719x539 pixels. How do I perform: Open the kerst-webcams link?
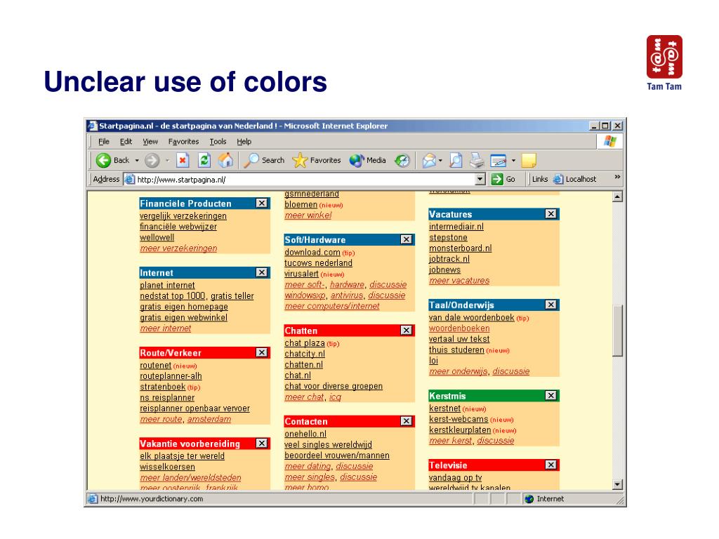point(459,419)
